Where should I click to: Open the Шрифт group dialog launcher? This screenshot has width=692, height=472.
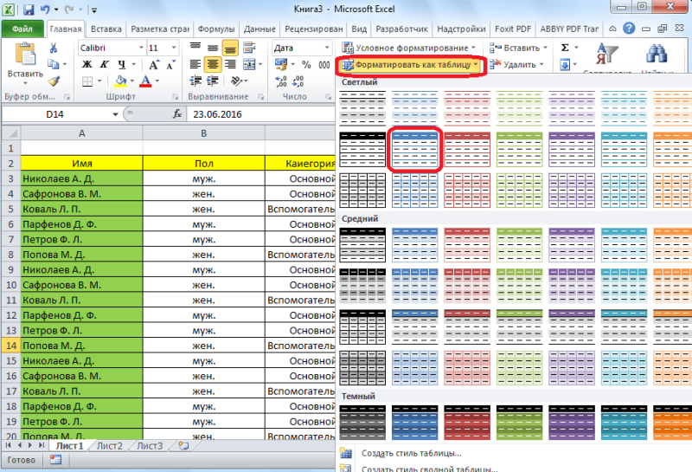click(176, 96)
